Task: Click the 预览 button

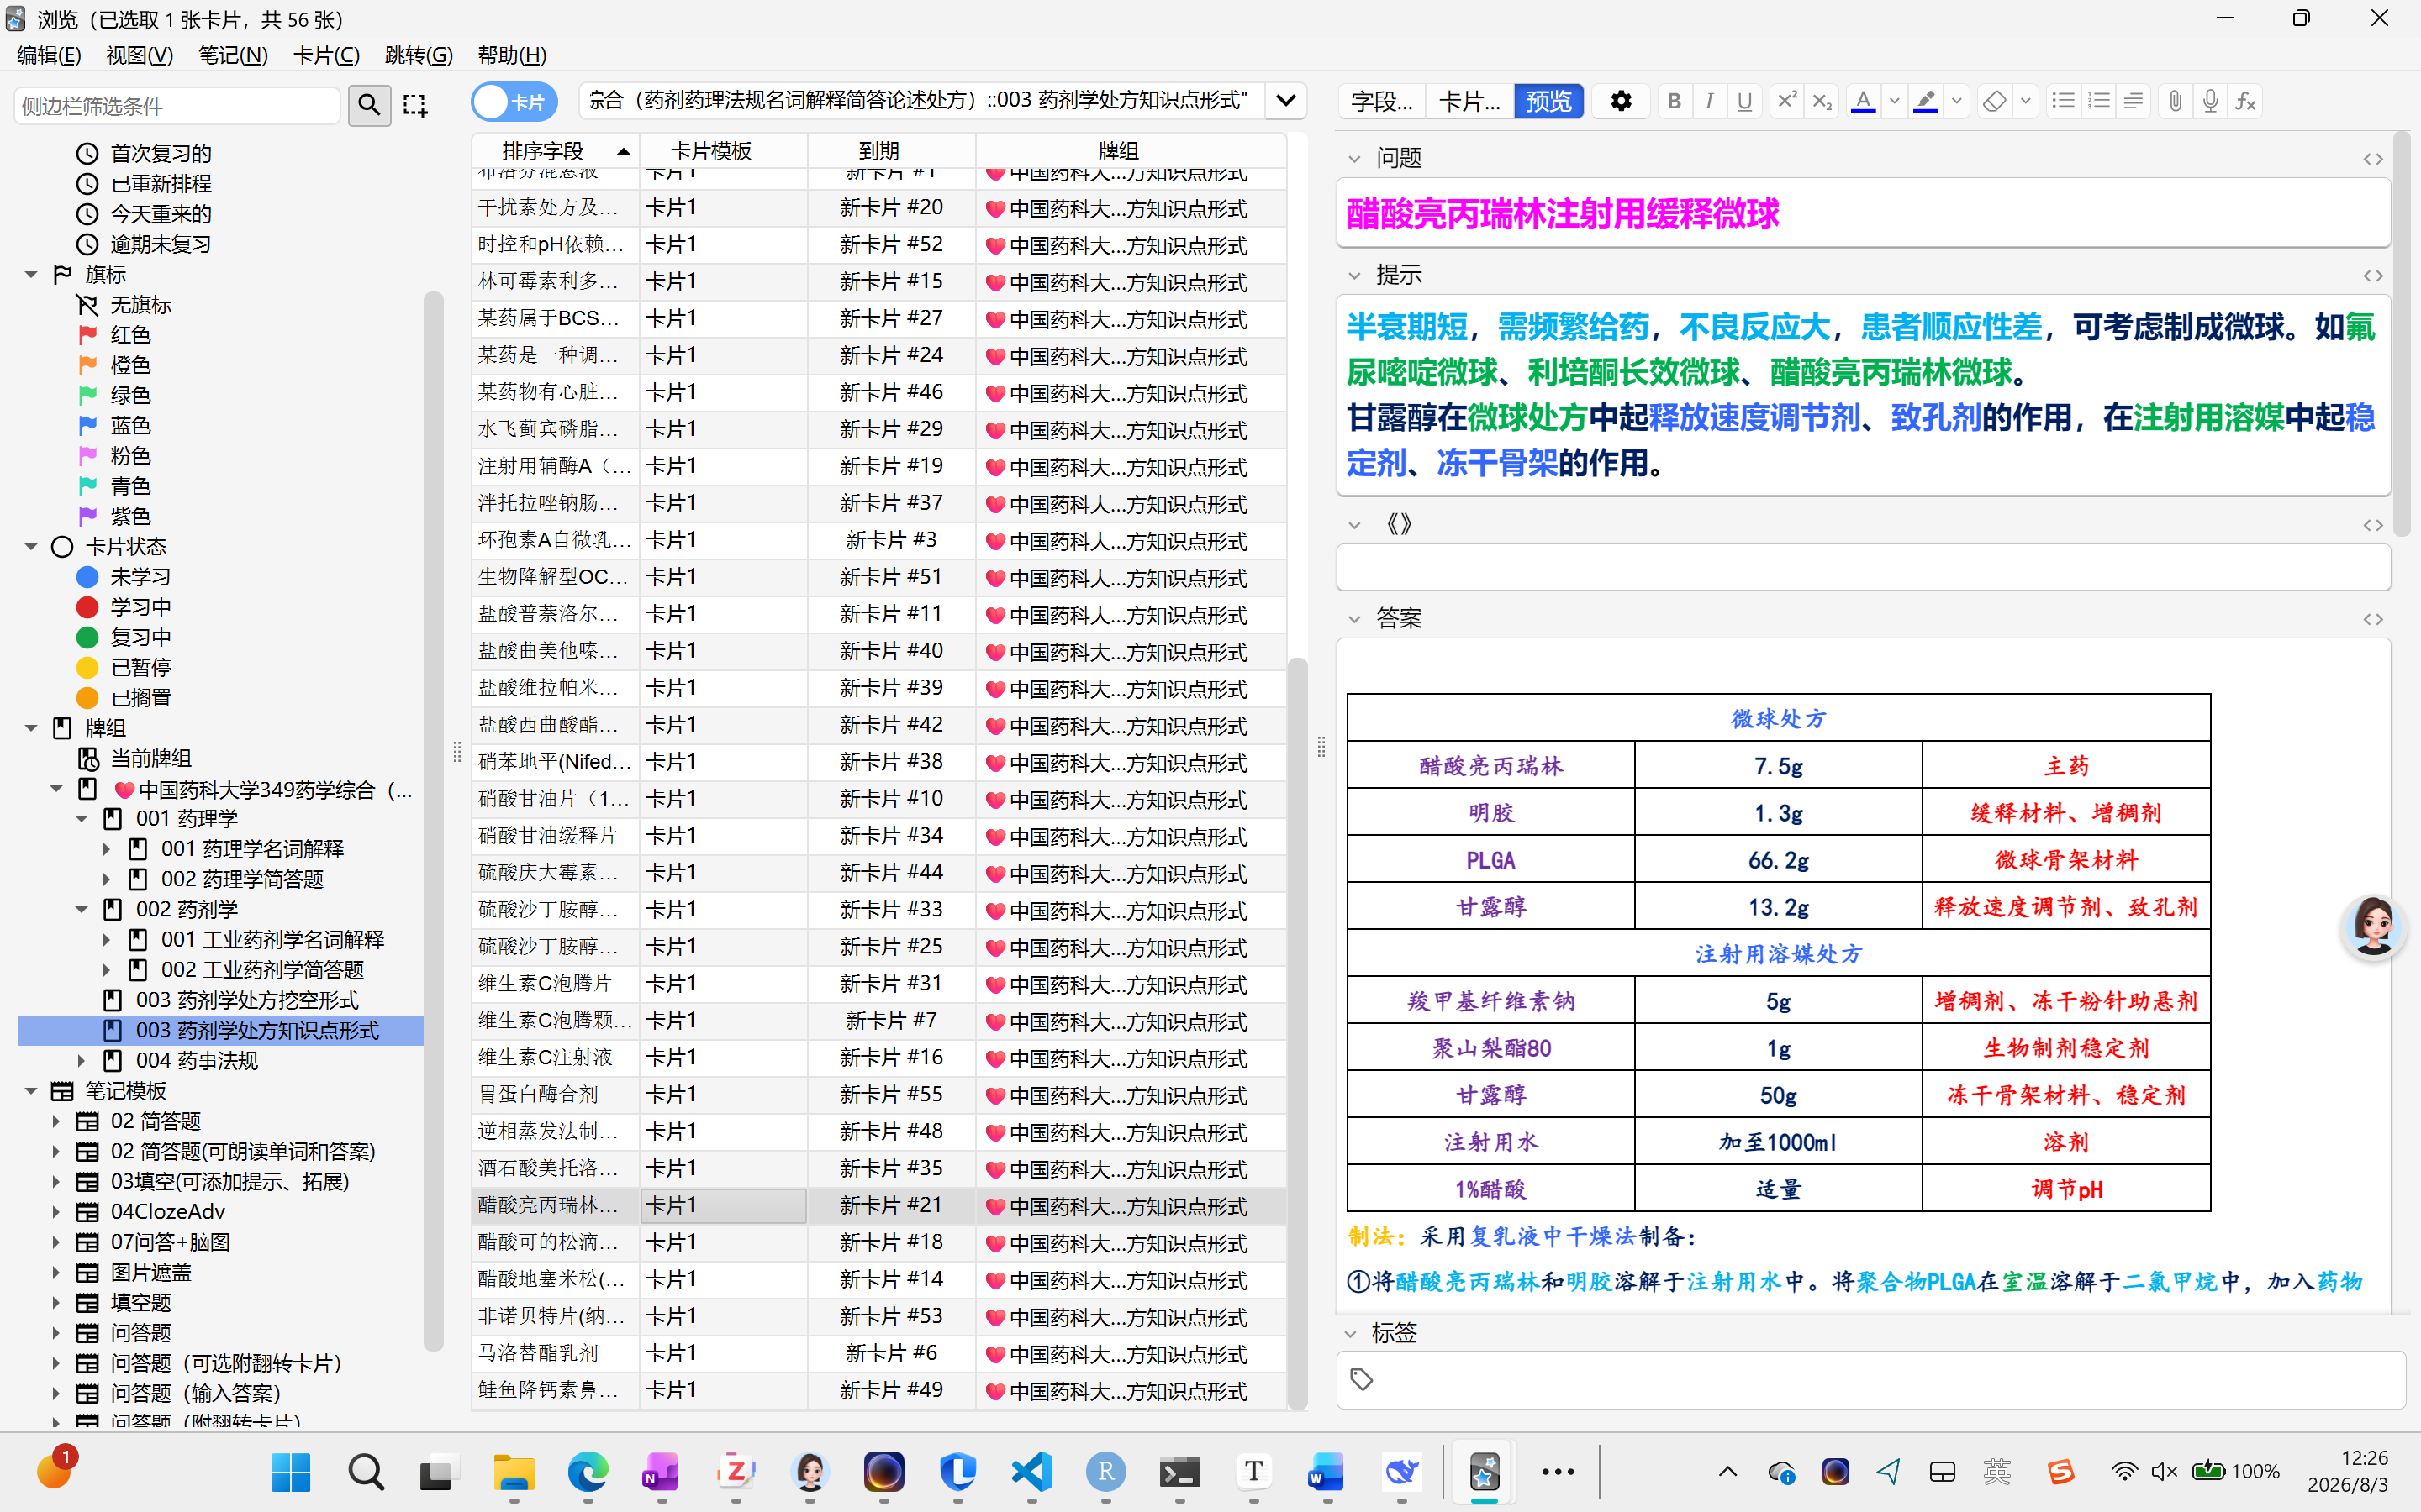Action: [1548, 101]
